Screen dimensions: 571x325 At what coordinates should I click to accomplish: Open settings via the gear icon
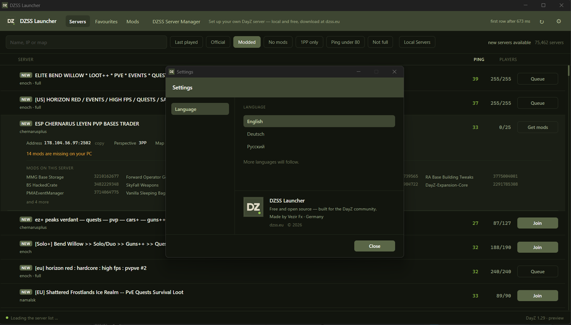point(559,21)
